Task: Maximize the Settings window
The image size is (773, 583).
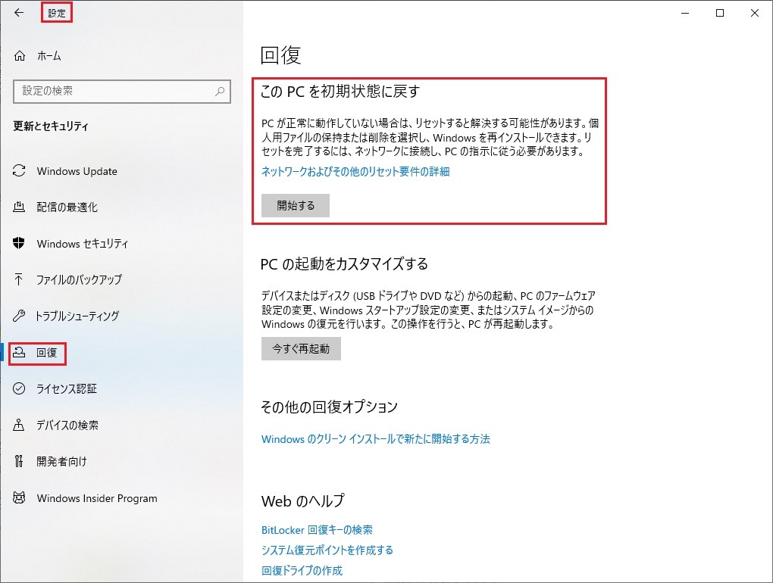Action: (720, 13)
